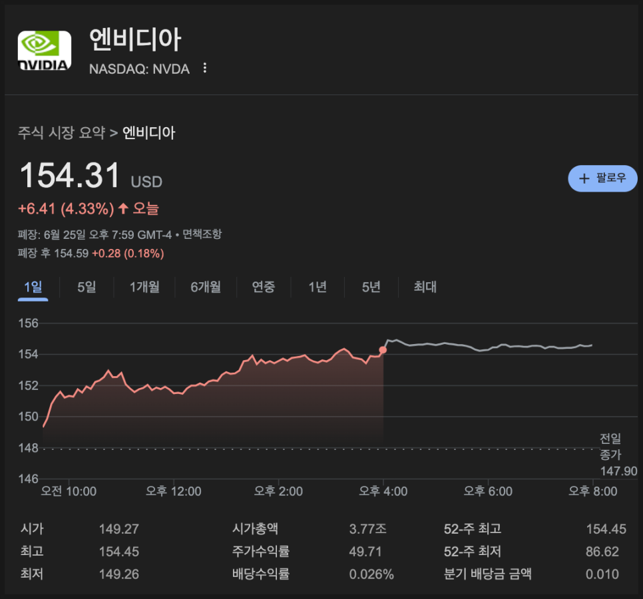Select the 5년 chart range tab
Screen dimensions: 643x599
pos(371,287)
